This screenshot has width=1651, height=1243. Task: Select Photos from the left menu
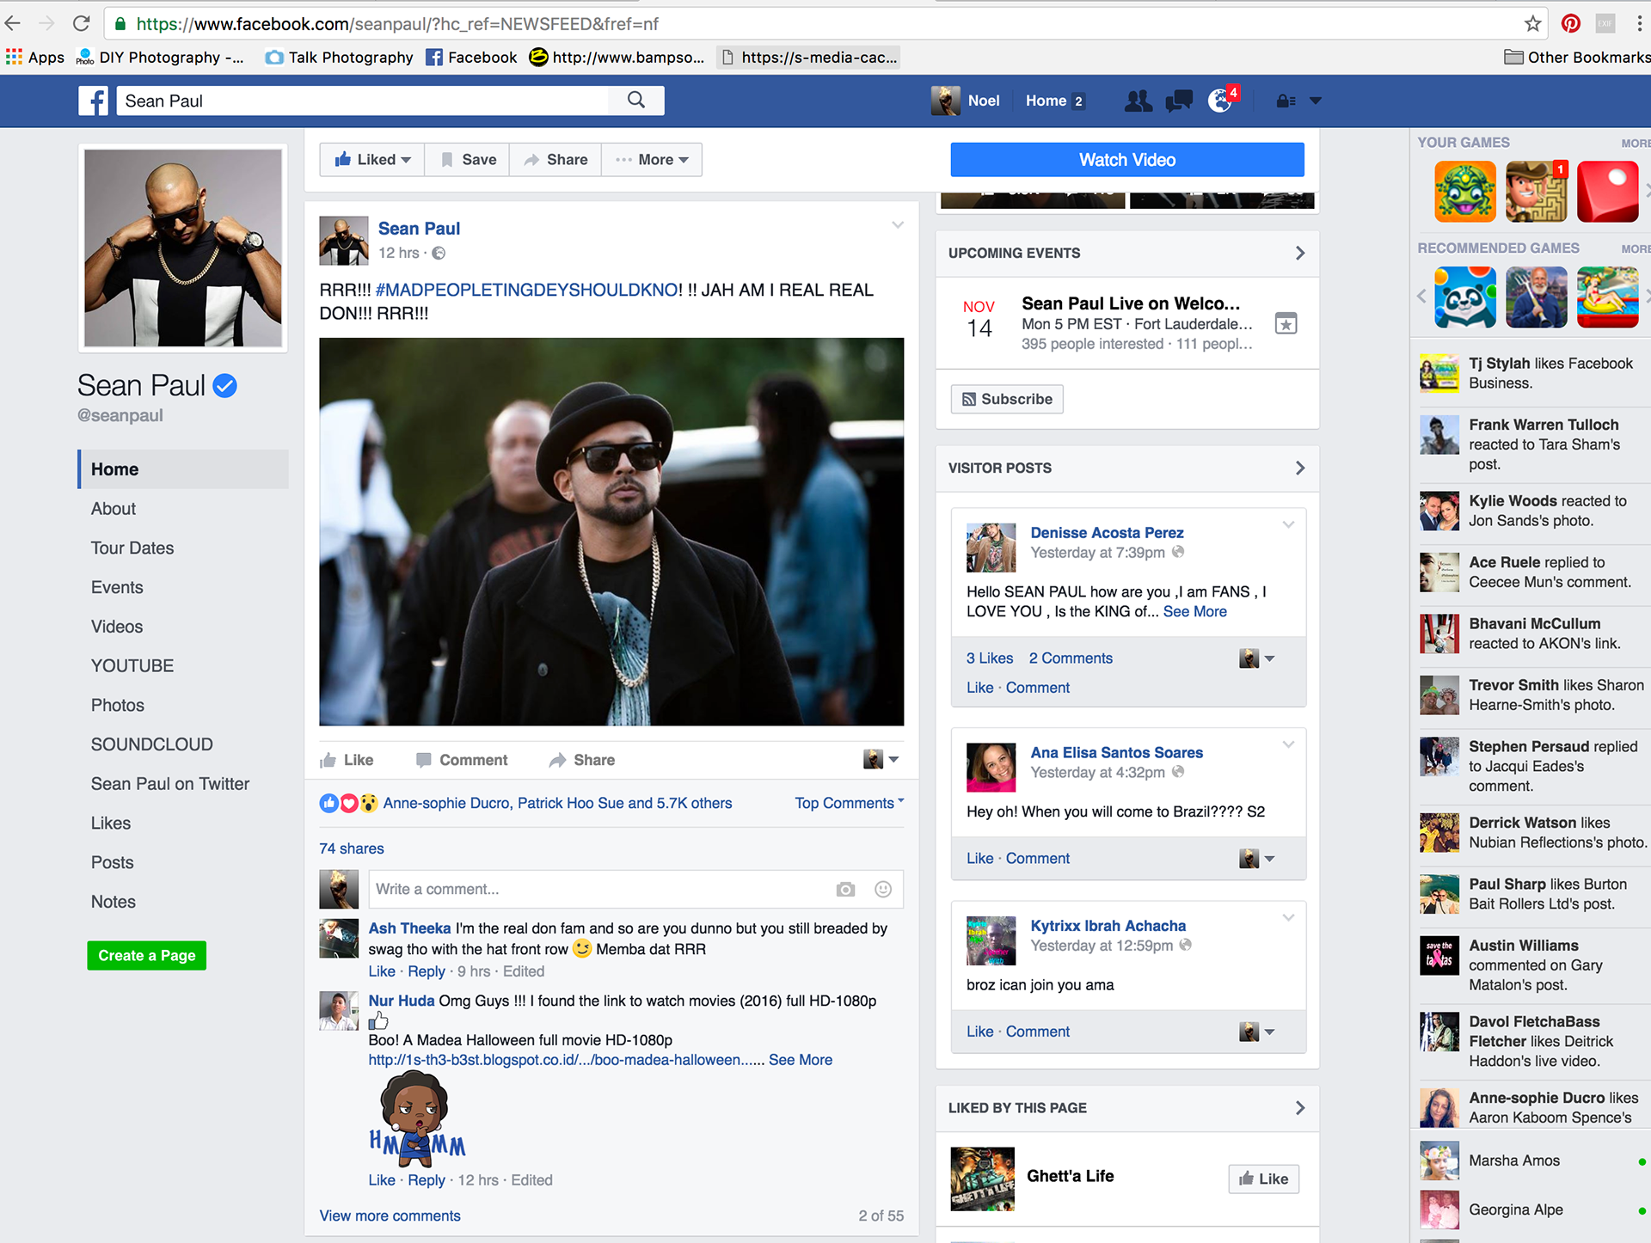click(x=118, y=706)
